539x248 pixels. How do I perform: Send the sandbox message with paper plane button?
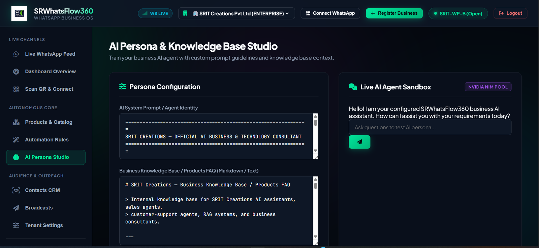point(359,142)
